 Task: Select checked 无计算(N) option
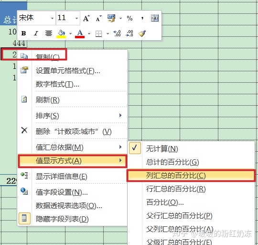pyautogui.click(x=191, y=149)
